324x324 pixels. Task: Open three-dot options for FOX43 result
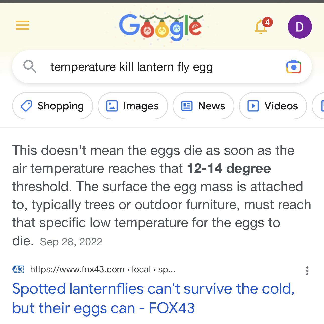307,271
